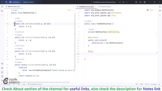Image resolution: width=162 pixels, height=91 pixels.
Task: Click the highlighted mathFunction field name on line 7
Action: point(113,32)
